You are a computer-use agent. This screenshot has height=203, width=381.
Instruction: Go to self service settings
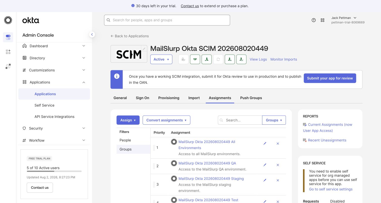[x=331, y=189]
